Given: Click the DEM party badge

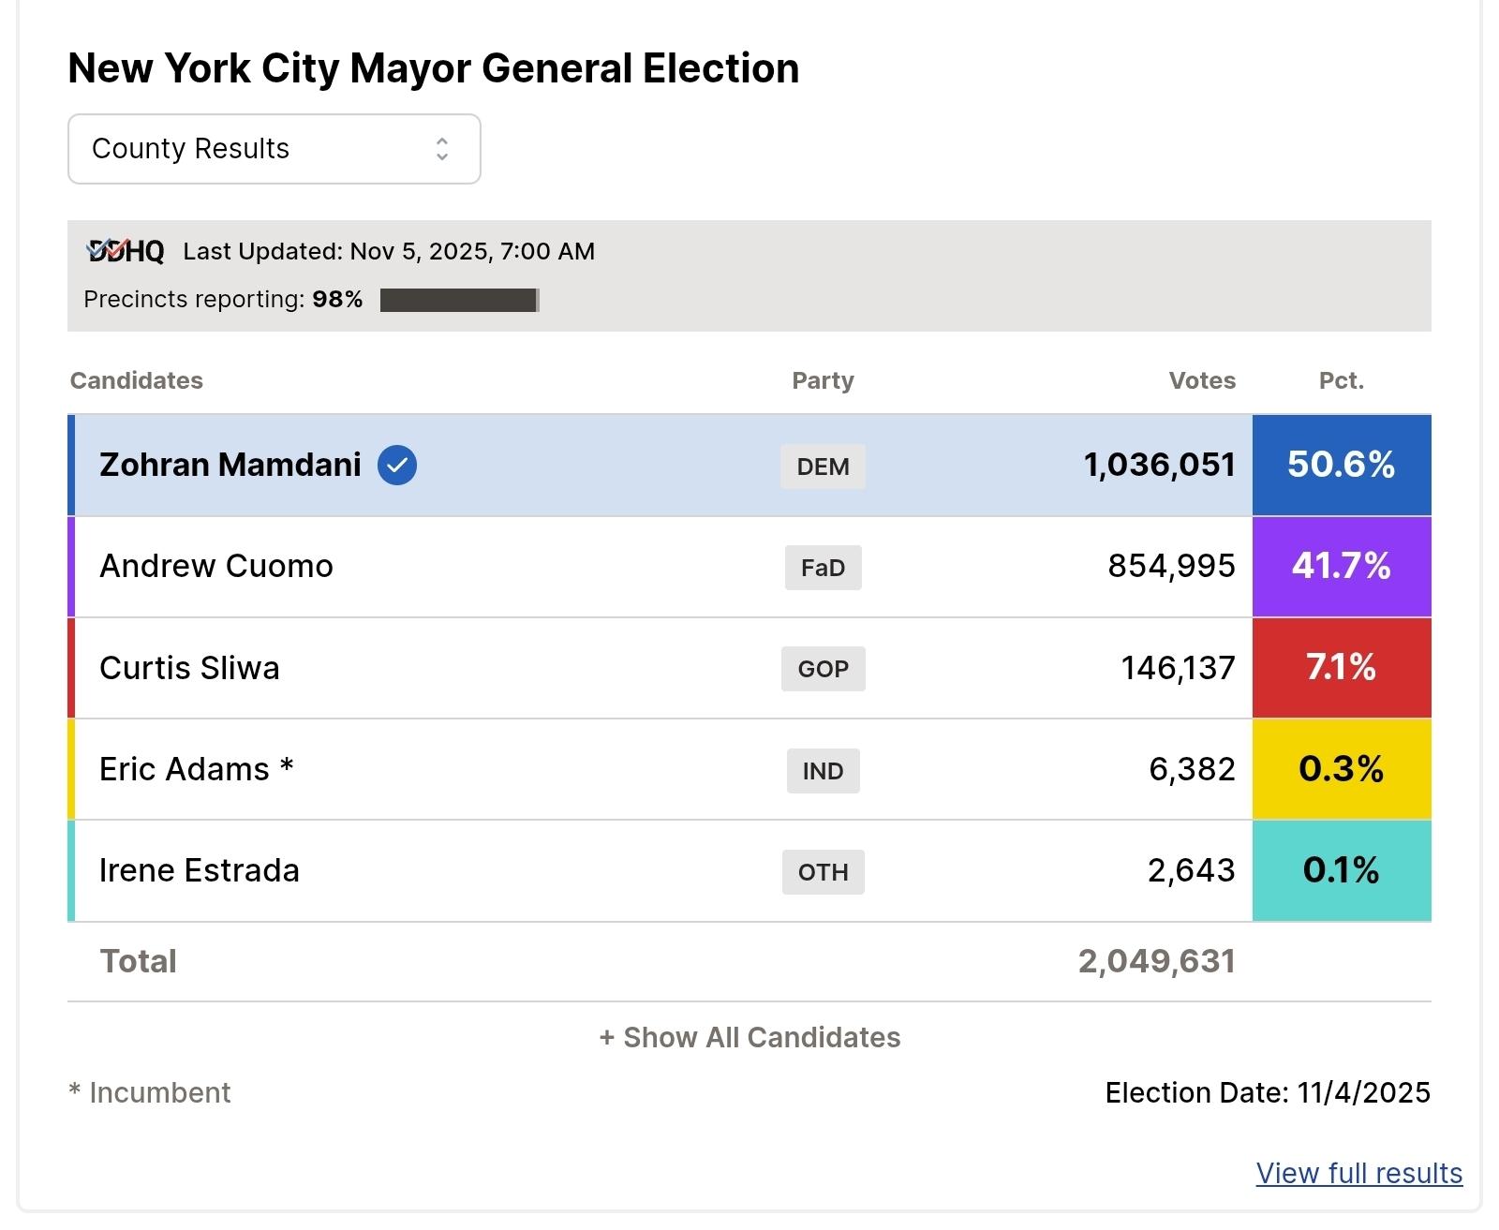Looking at the screenshot, I should [x=823, y=467].
